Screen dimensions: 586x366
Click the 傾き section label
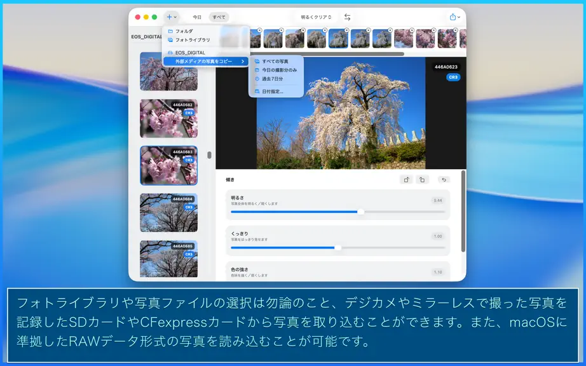[230, 180]
